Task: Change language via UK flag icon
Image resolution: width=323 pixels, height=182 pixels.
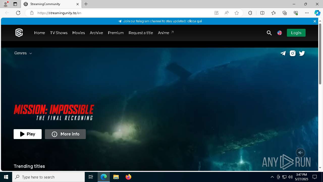Action: (280, 33)
